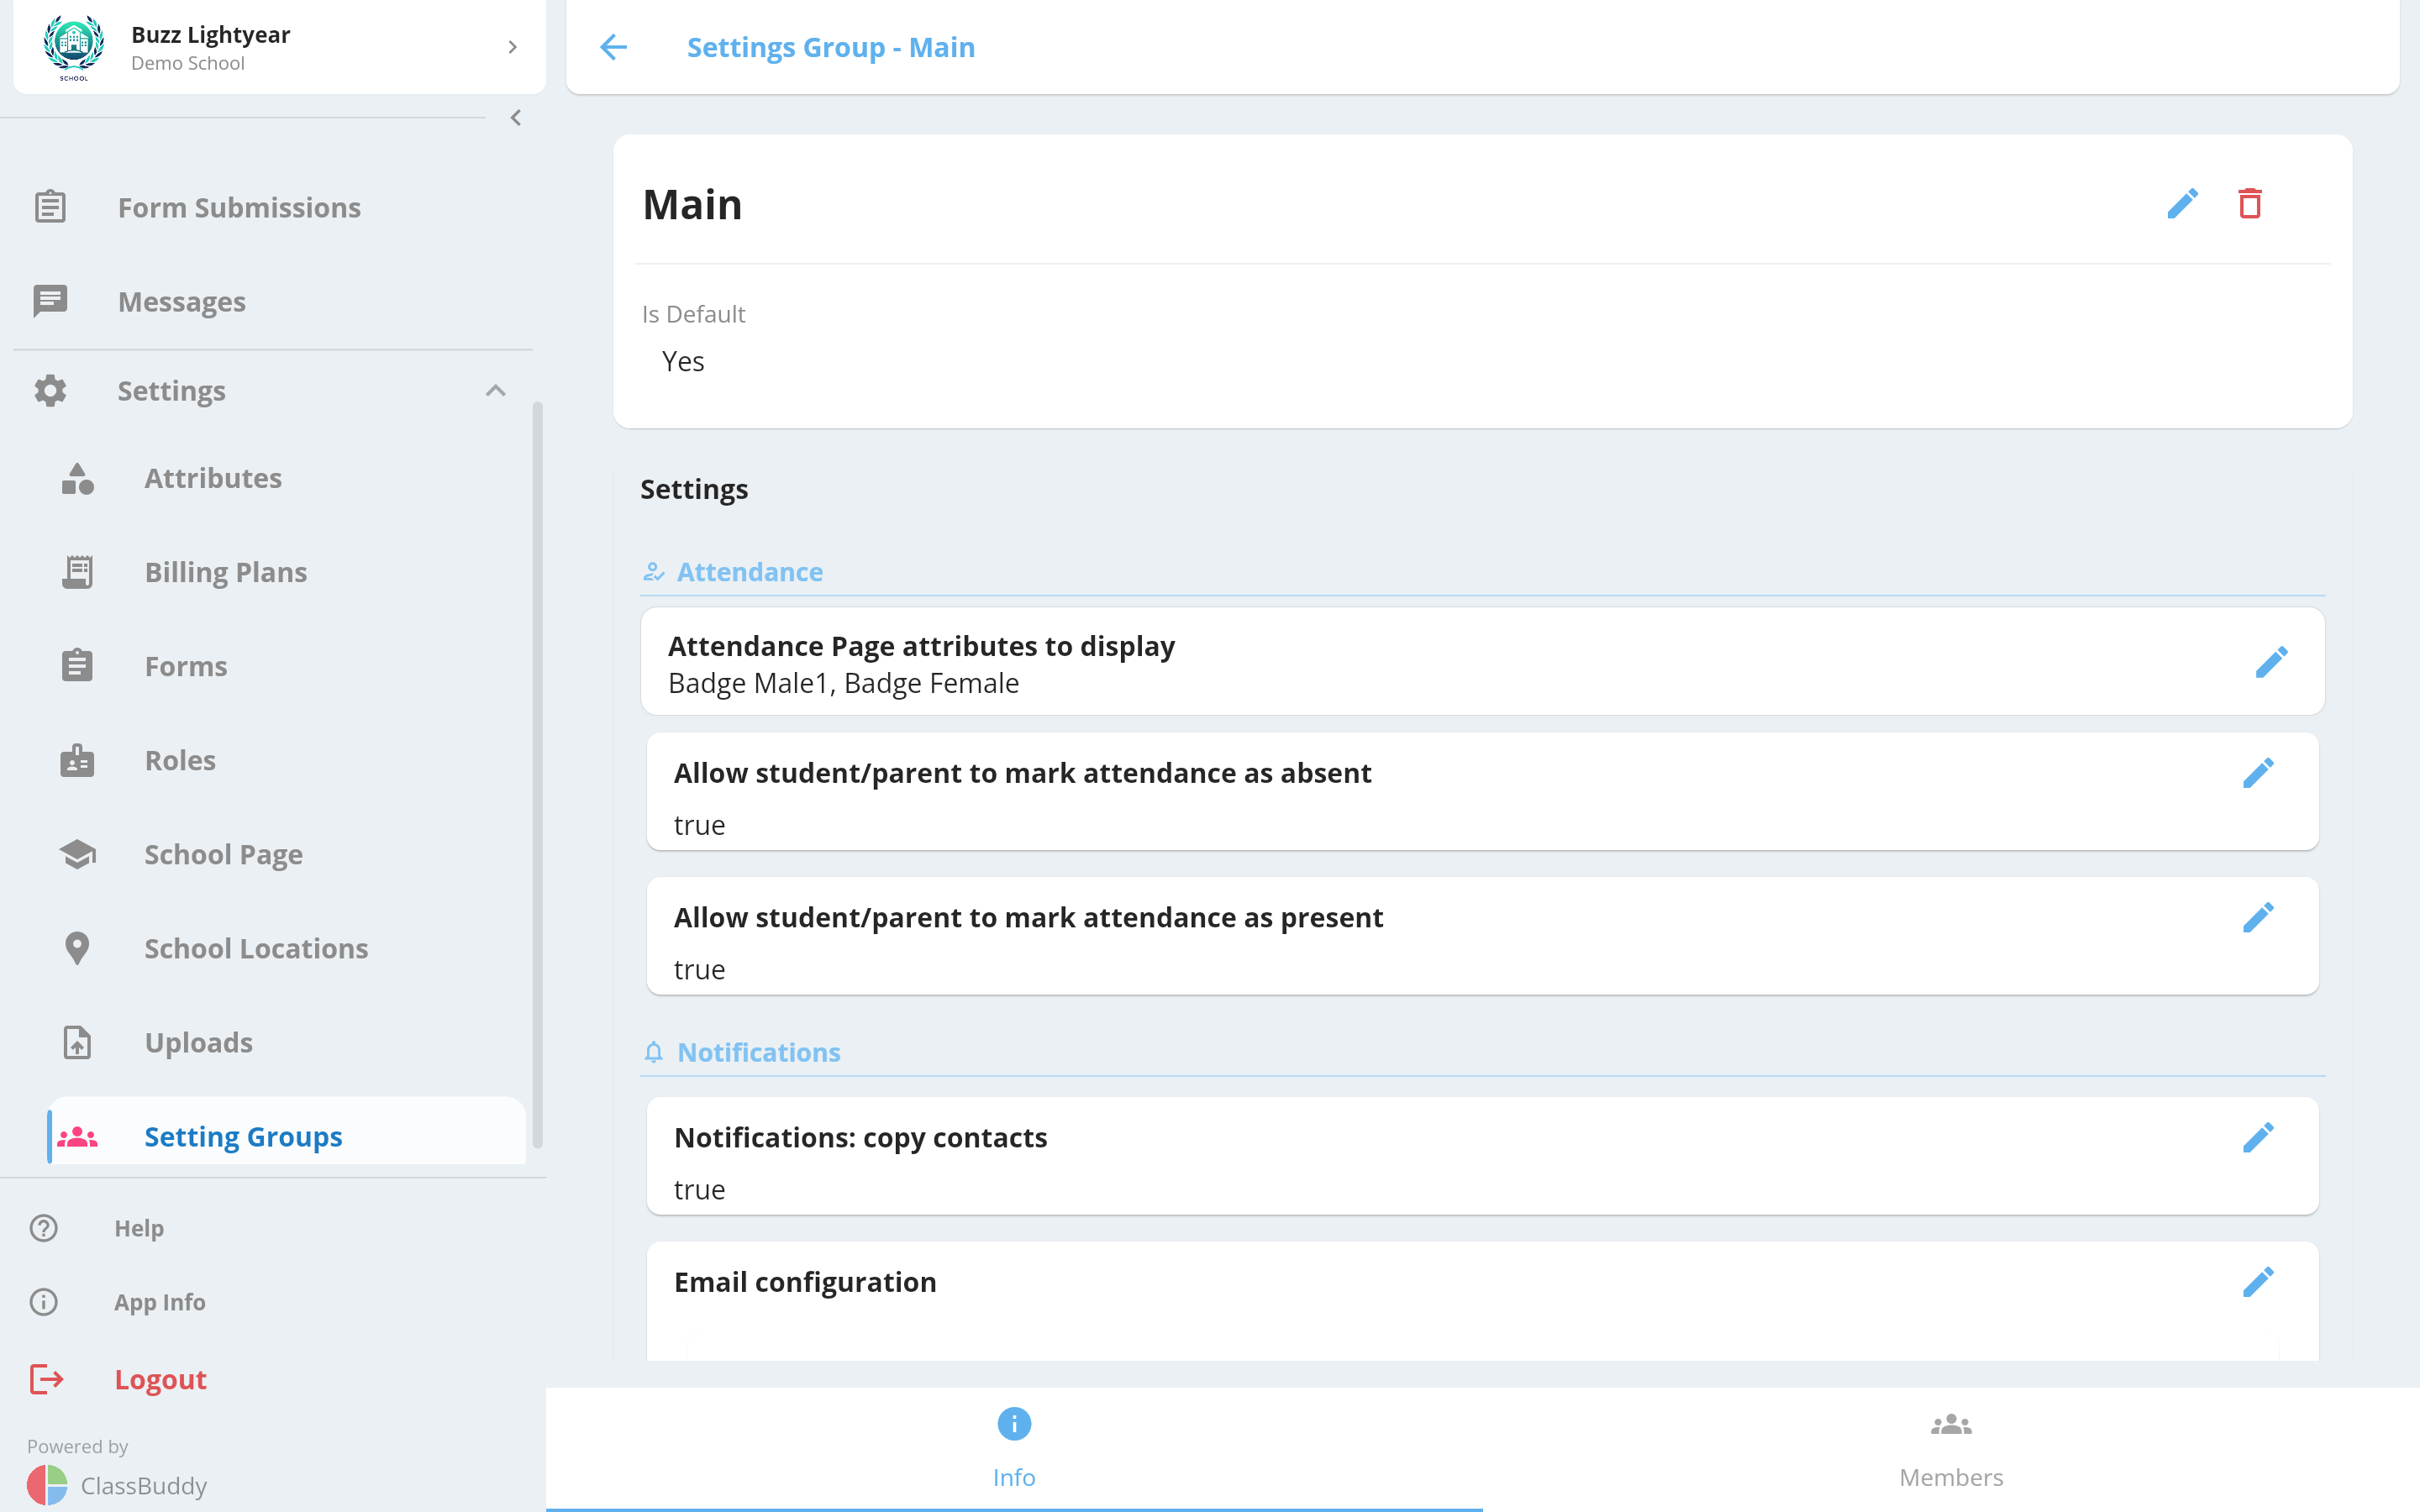Switch to the Info tab

pos(1014,1448)
